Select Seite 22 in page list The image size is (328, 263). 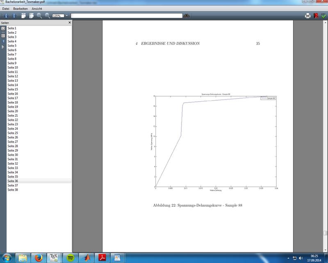pyautogui.click(x=13, y=120)
